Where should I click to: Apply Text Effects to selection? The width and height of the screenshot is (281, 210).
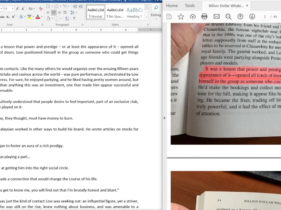point(21,17)
